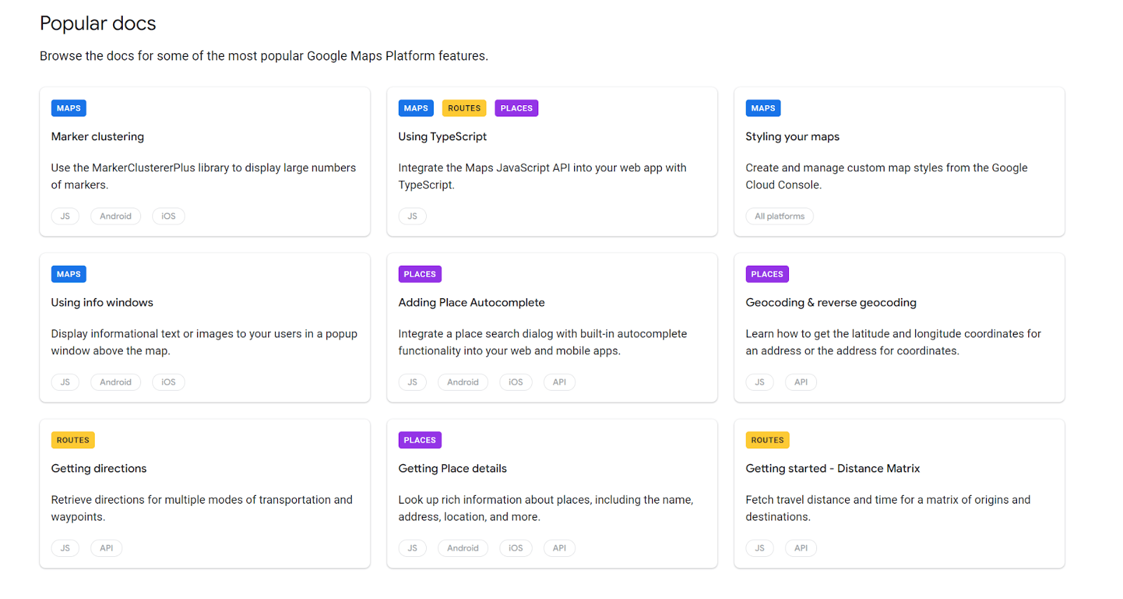Open the Getting directions doc title
This screenshot has width=1123, height=599.
click(x=99, y=469)
